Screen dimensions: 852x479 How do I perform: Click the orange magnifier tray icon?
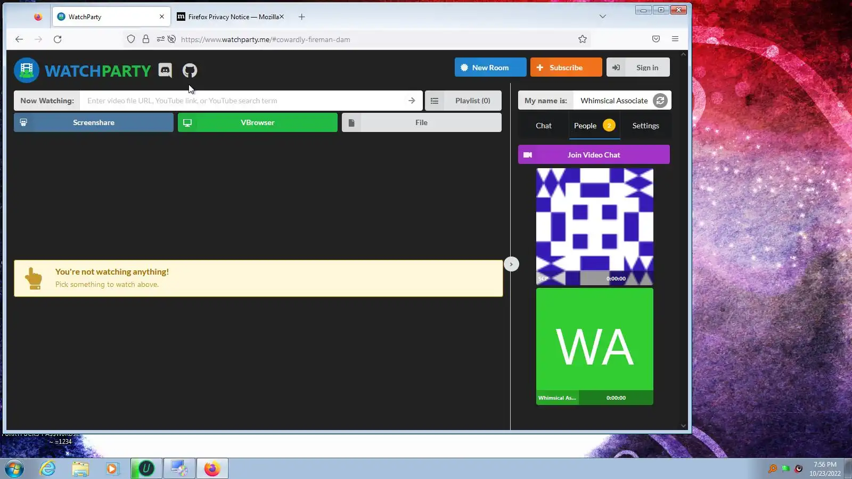773,469
